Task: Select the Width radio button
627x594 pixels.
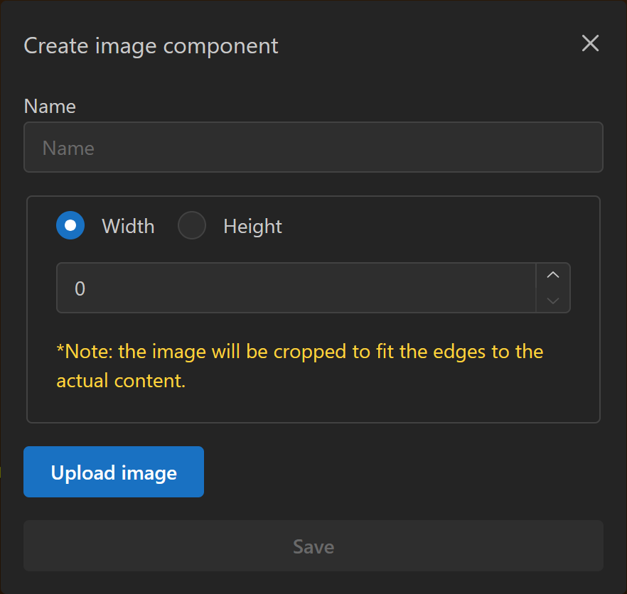Action: point(70,225)
